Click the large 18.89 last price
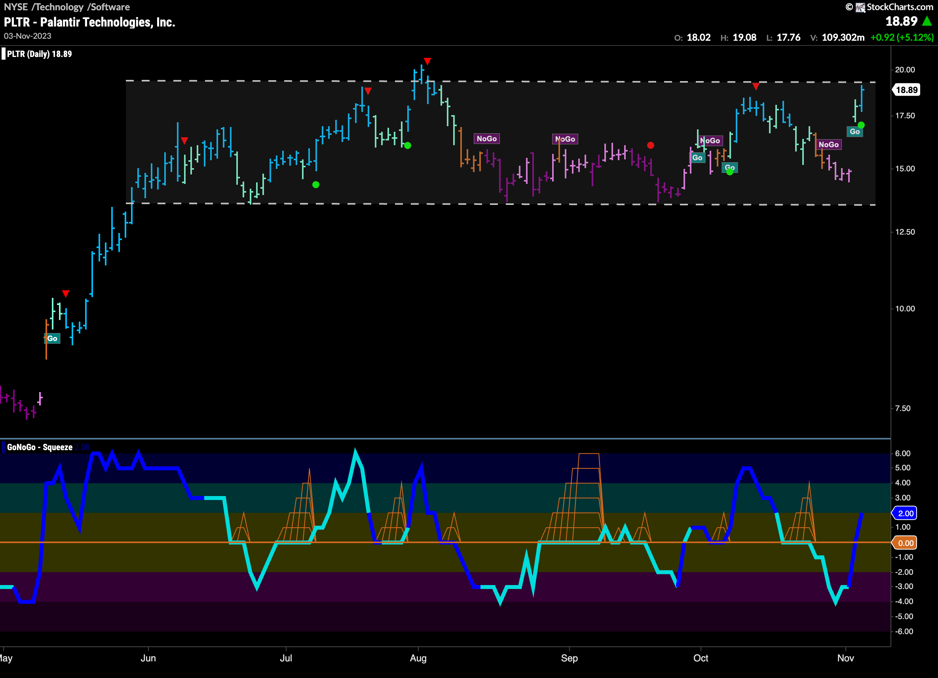This screenshot has width=938, height=678. pyautogui.click(x=901, y=21)
